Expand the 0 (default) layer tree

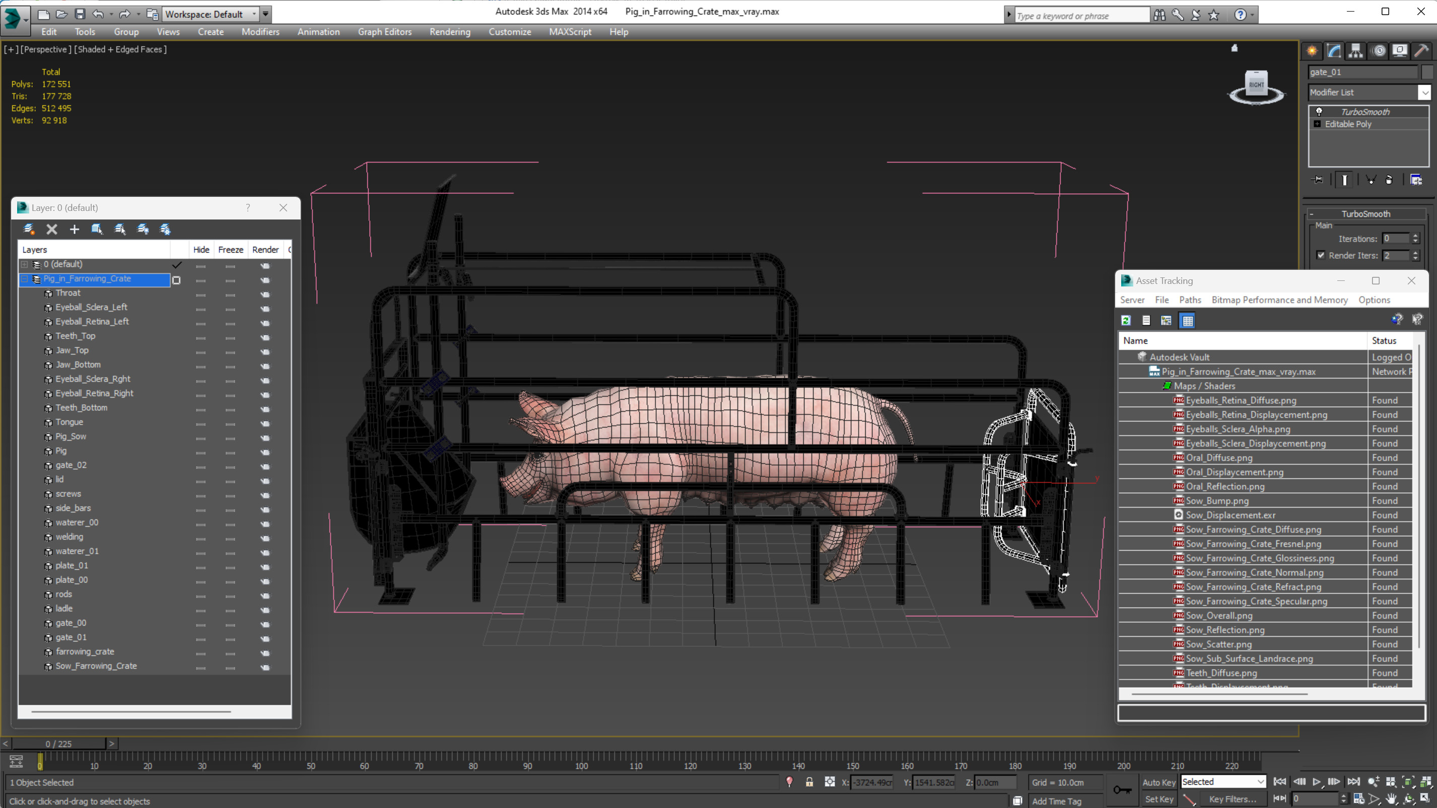click(25, 264)
